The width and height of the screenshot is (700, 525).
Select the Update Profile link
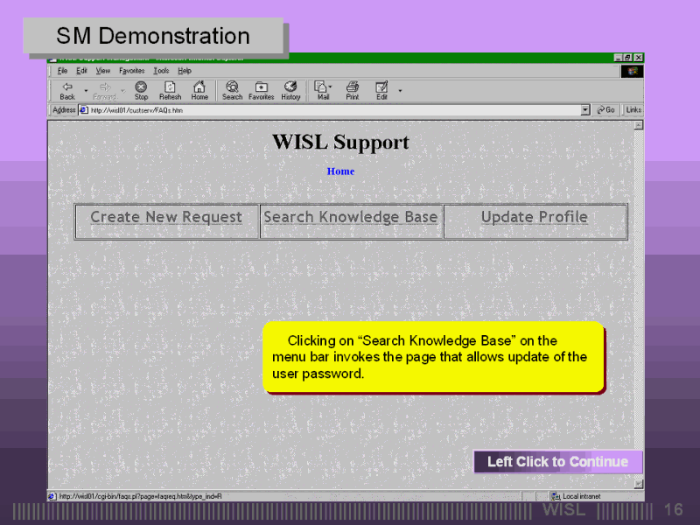pos(535,217)
